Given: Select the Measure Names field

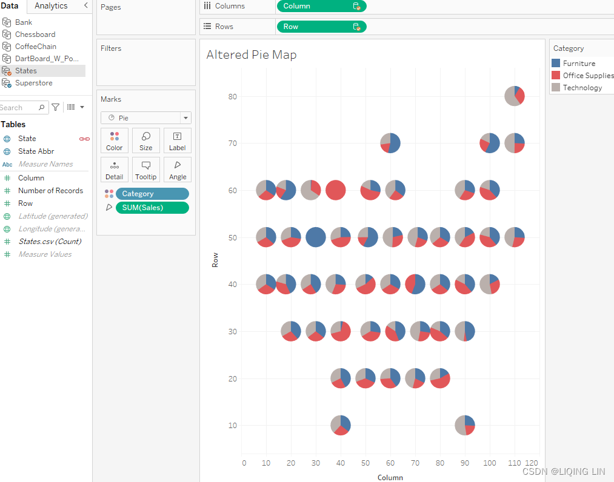Looking at the screenshot, I should click(46, 164).
